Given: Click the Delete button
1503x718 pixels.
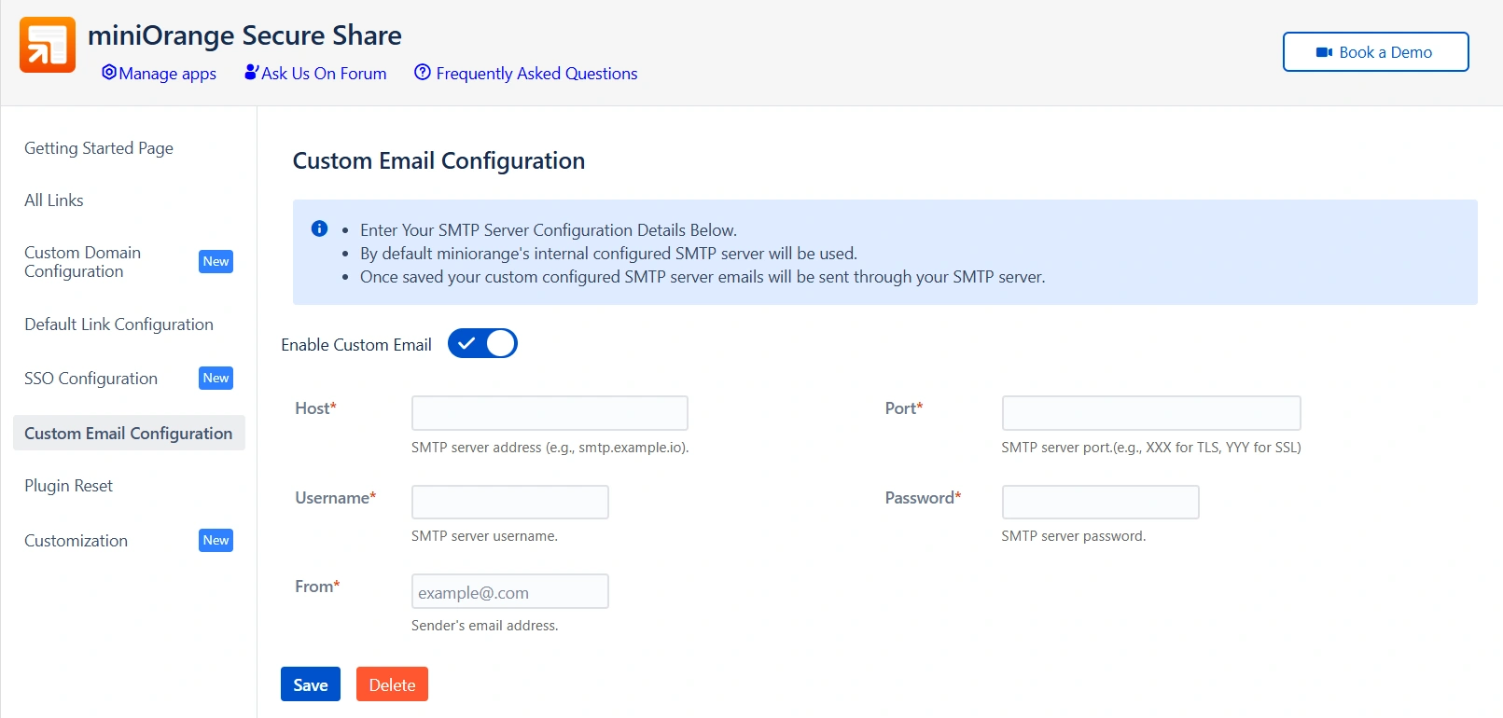Looking at the screenshot, I should tap(392, 683).
